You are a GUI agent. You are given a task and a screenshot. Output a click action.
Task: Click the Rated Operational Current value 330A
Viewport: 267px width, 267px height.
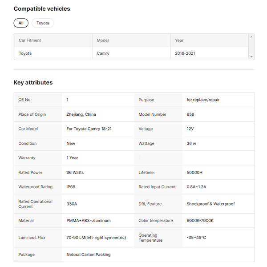tap(72, 204)
